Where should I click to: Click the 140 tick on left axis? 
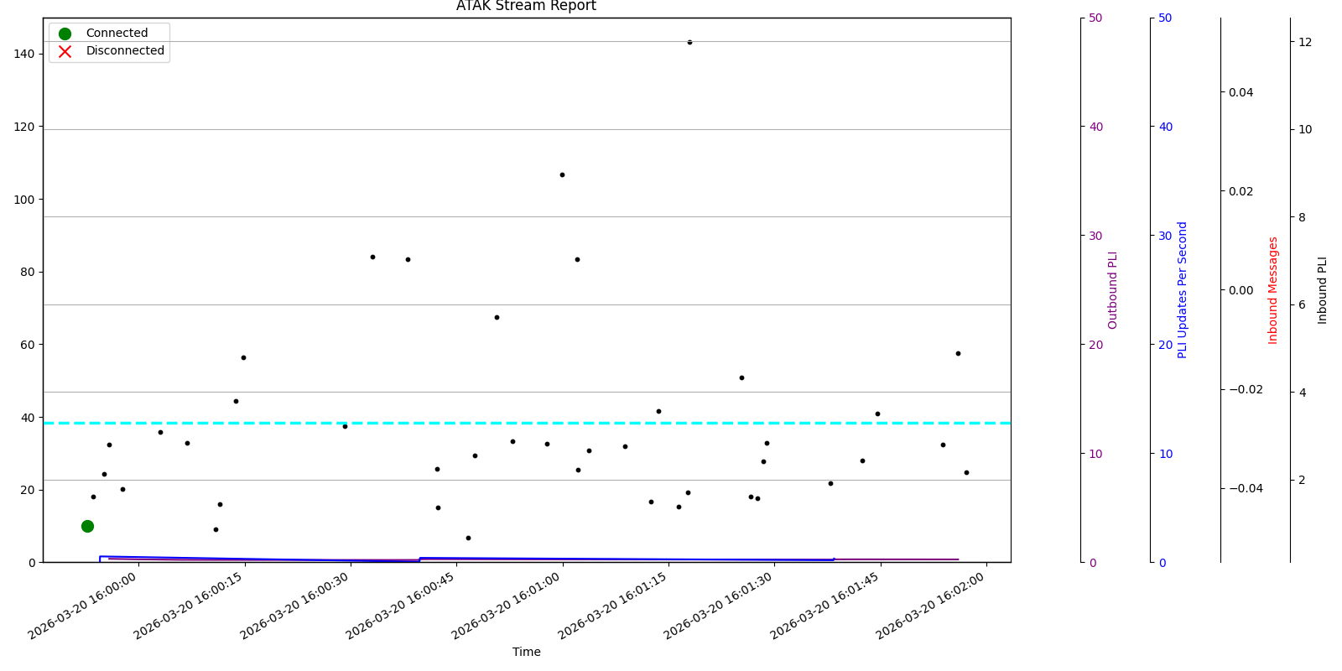point(24,54)
